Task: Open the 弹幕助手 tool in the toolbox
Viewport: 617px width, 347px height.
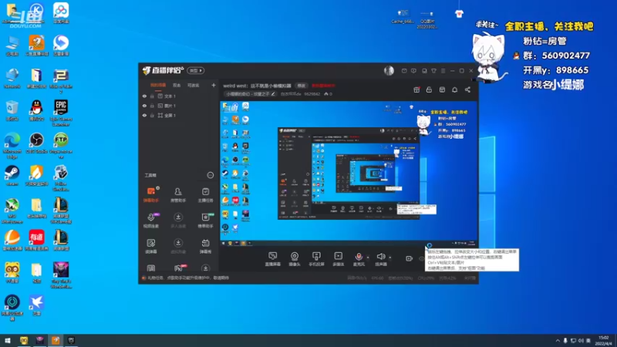Action: click(x=150, y=195)
